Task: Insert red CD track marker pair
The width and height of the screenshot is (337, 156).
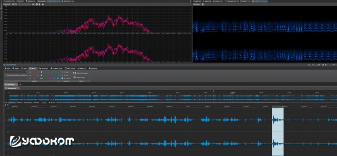Action: point(34,78)
